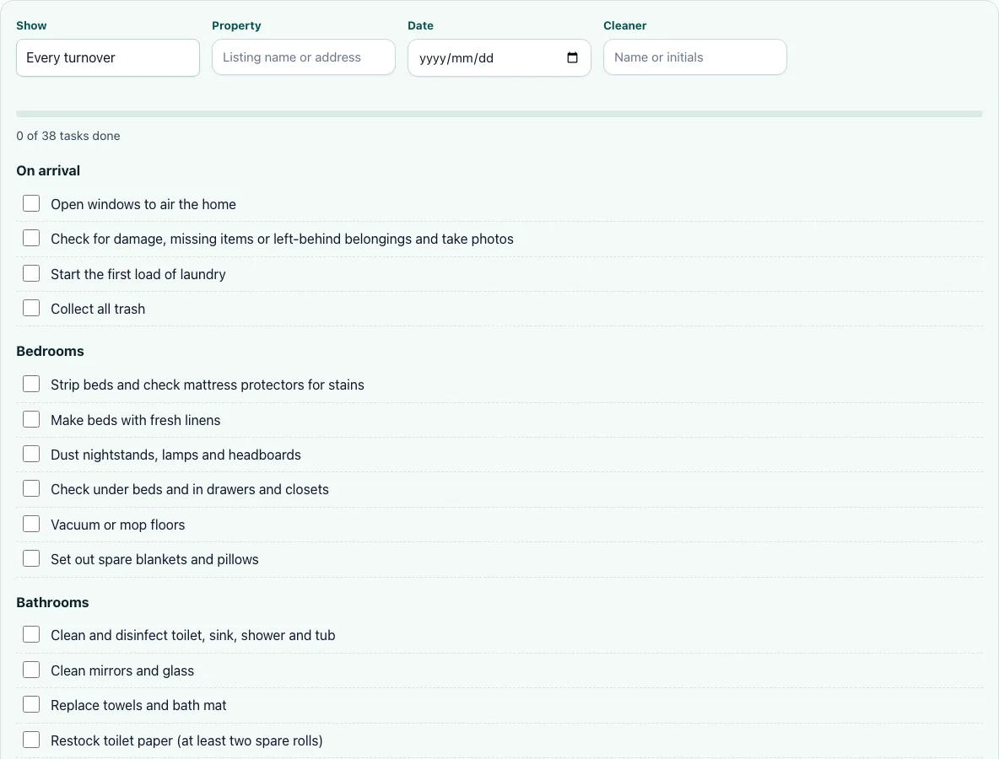Viewport: 999px width, 759px height.
Task: Tick Clean and disinfect toilet, sink, shower
Action: [31, 634]
